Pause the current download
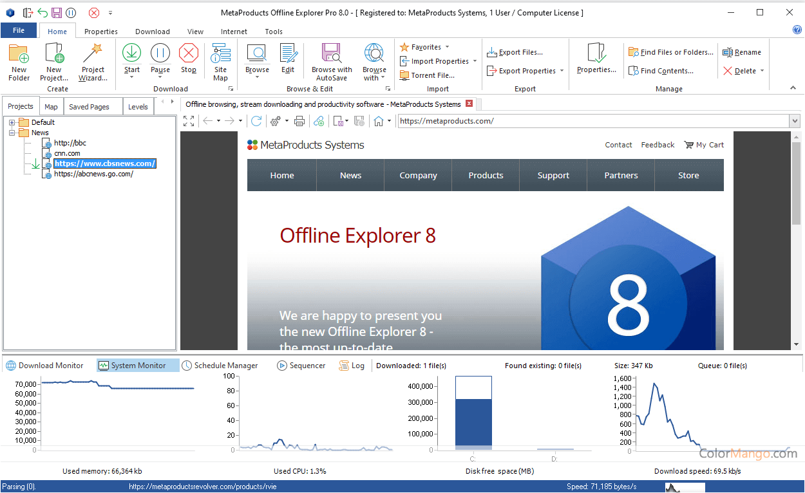The height and width of the screenshot is (493, 805). (160, 54)
